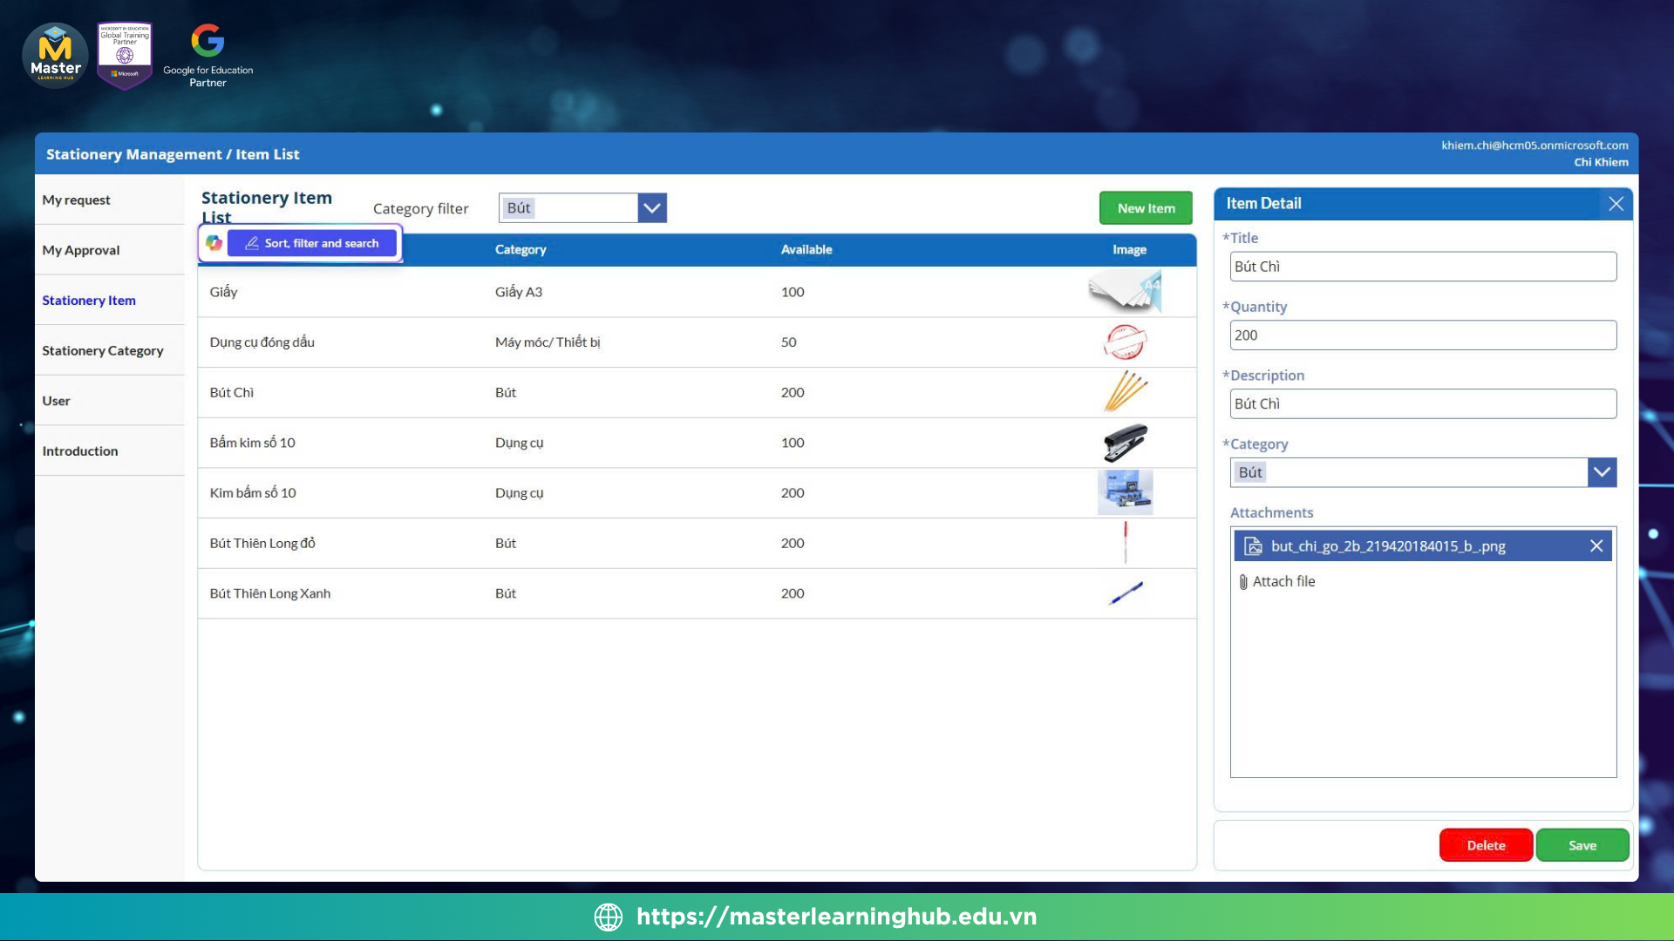Viewport: 1674px width, 941px height.
Task: Expand the Category filter dropdown
Action: click(x=651, y=208)
